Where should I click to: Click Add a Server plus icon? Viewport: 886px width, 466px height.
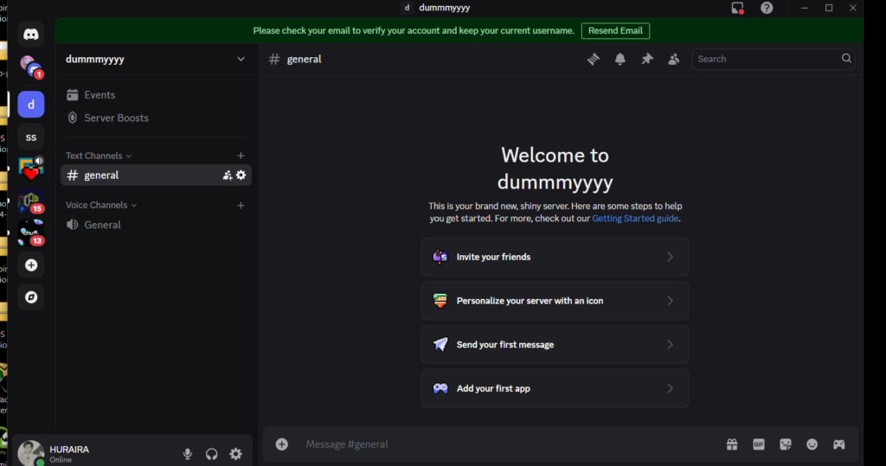pyautogui.click(x=31, y=265)
